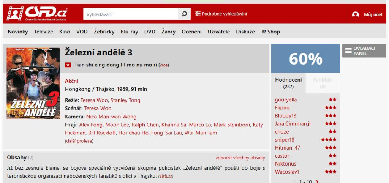Viewport: 389px width, 183px height.
Task: Open user Hitman_47 profile
Action: pyautogui.click(x=287, y=148)
